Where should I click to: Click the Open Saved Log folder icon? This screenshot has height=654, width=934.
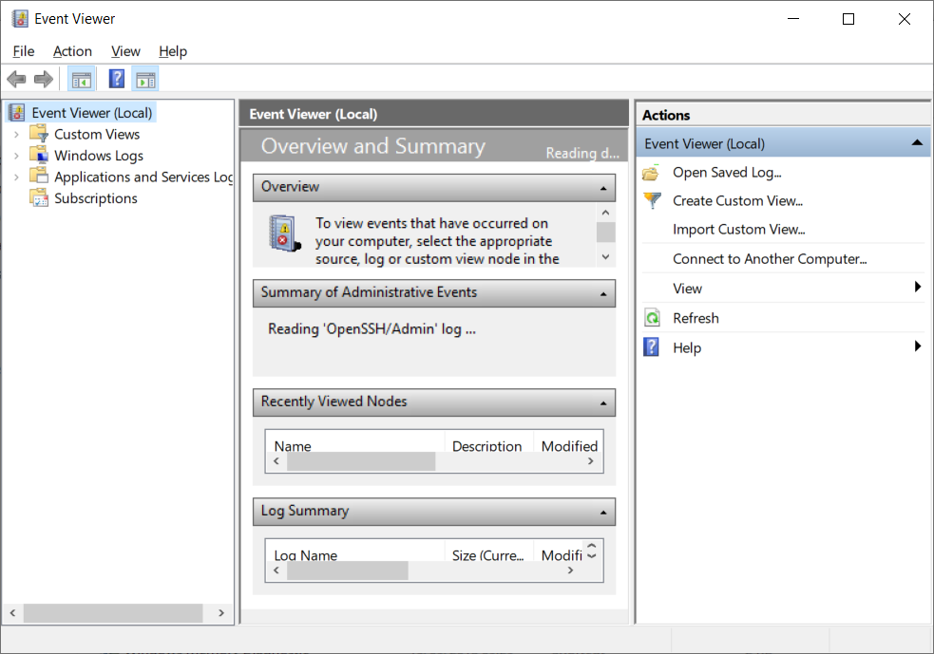651,173
